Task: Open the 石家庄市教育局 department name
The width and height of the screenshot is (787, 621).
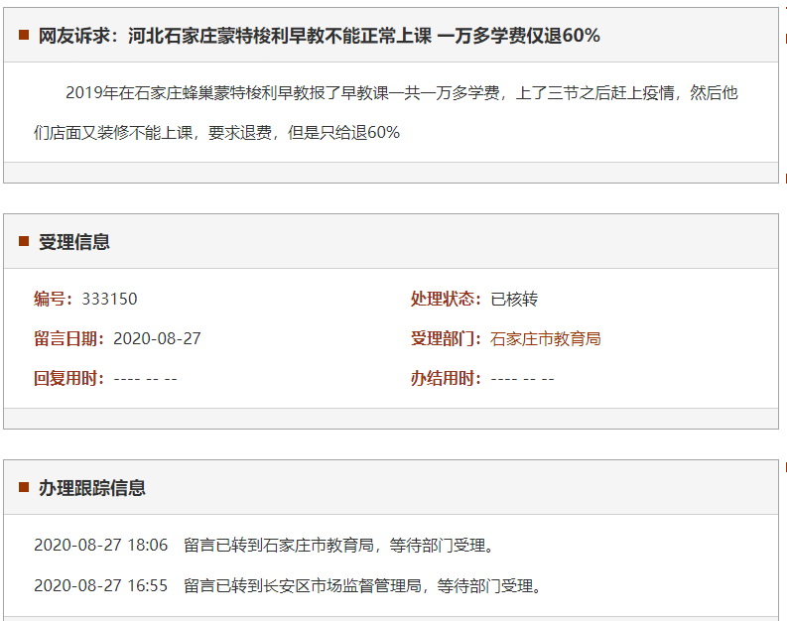Action: (x=546, y=338)
